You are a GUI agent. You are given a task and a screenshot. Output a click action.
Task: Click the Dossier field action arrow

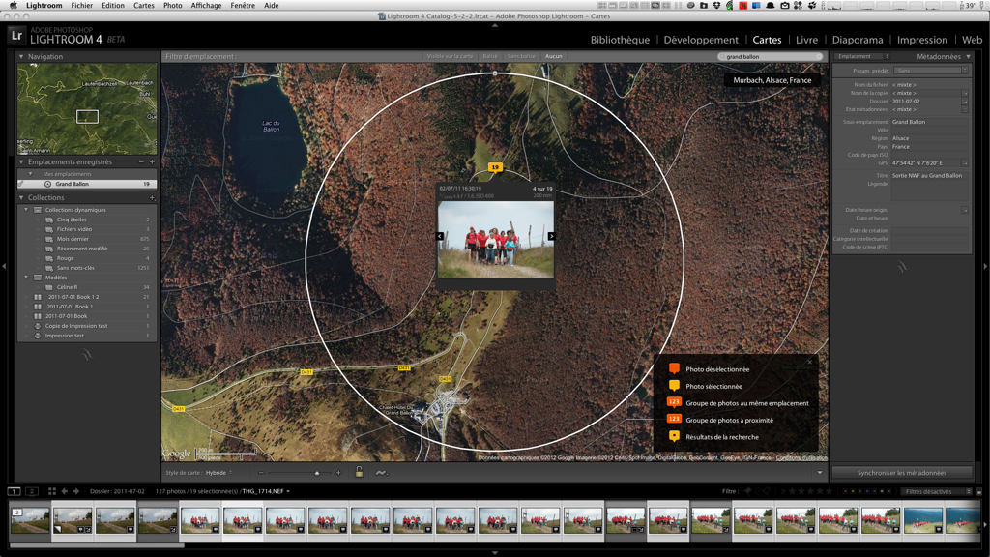(965, 101)
